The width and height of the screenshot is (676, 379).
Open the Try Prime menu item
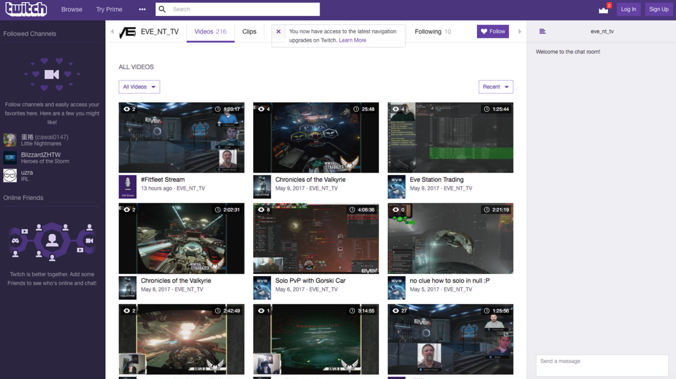pos(109,9)
